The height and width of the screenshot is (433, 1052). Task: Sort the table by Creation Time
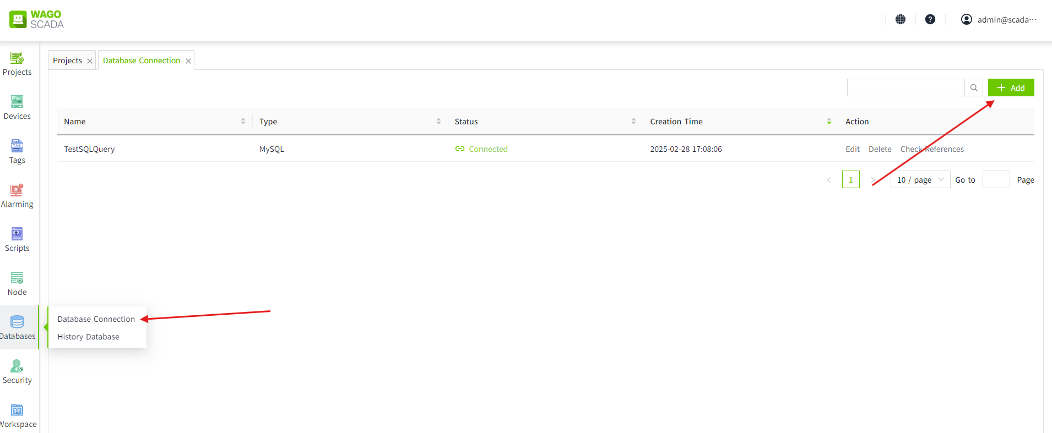tap(829, 122)
